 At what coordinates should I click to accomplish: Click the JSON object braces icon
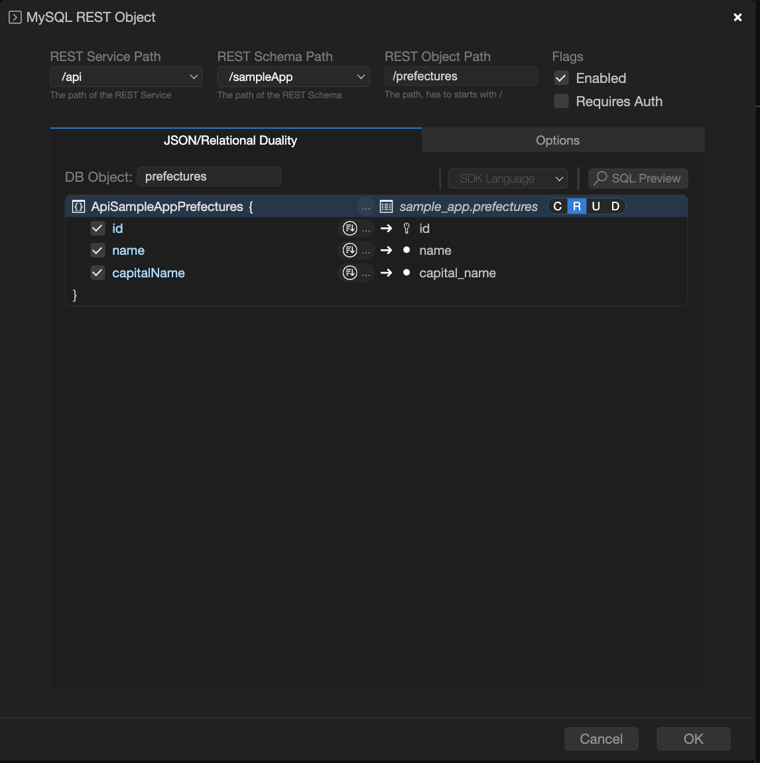click(78, 207)
